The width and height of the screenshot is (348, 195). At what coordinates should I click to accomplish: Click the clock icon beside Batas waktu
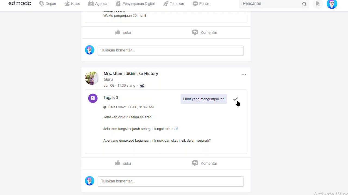[105, 107]
